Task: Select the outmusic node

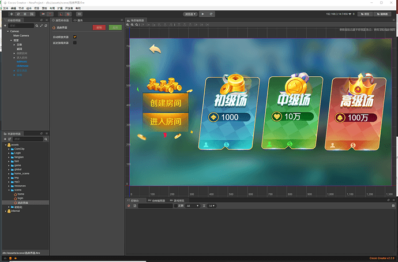Action: click(x=22, y=61)
